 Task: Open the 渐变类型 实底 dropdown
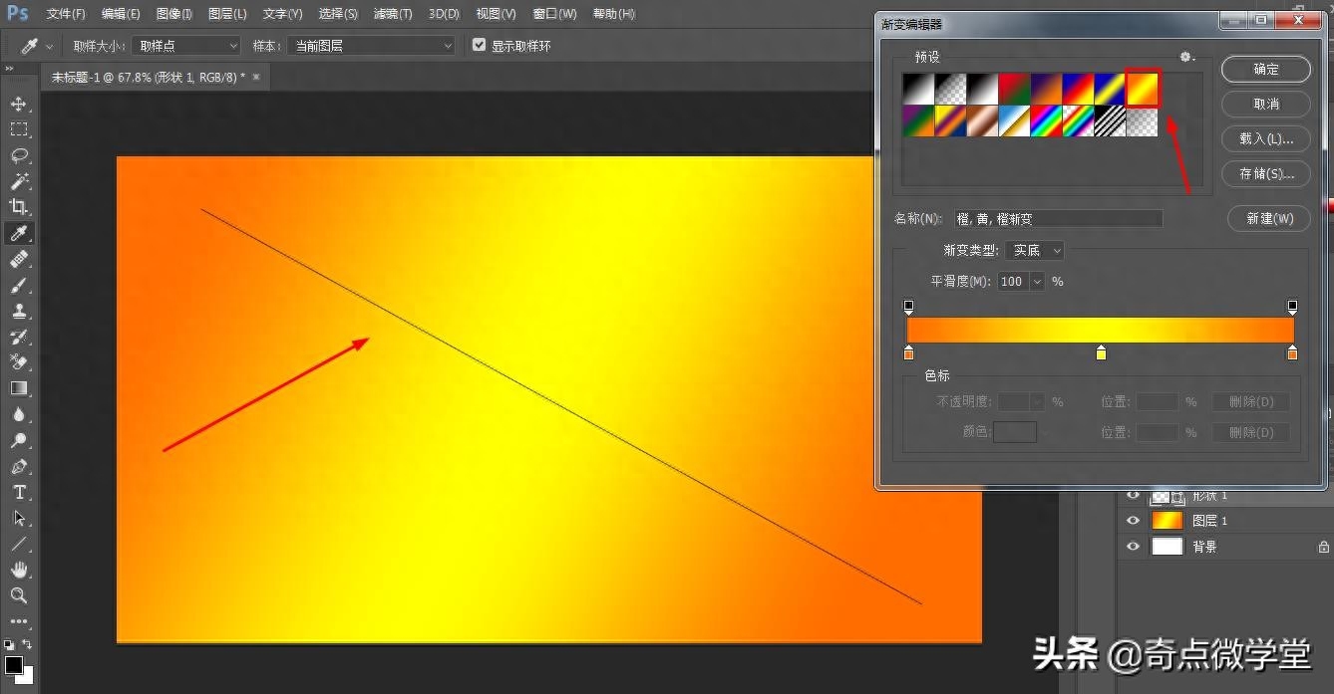tap(1034, 251)
